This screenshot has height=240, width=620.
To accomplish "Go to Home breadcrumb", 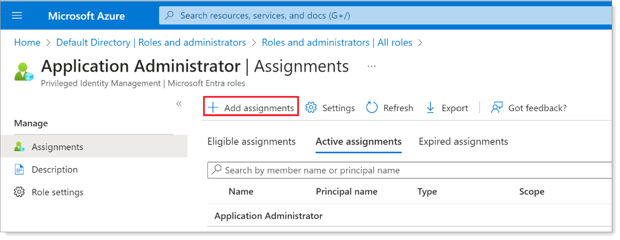I will [x=27, y=42].
